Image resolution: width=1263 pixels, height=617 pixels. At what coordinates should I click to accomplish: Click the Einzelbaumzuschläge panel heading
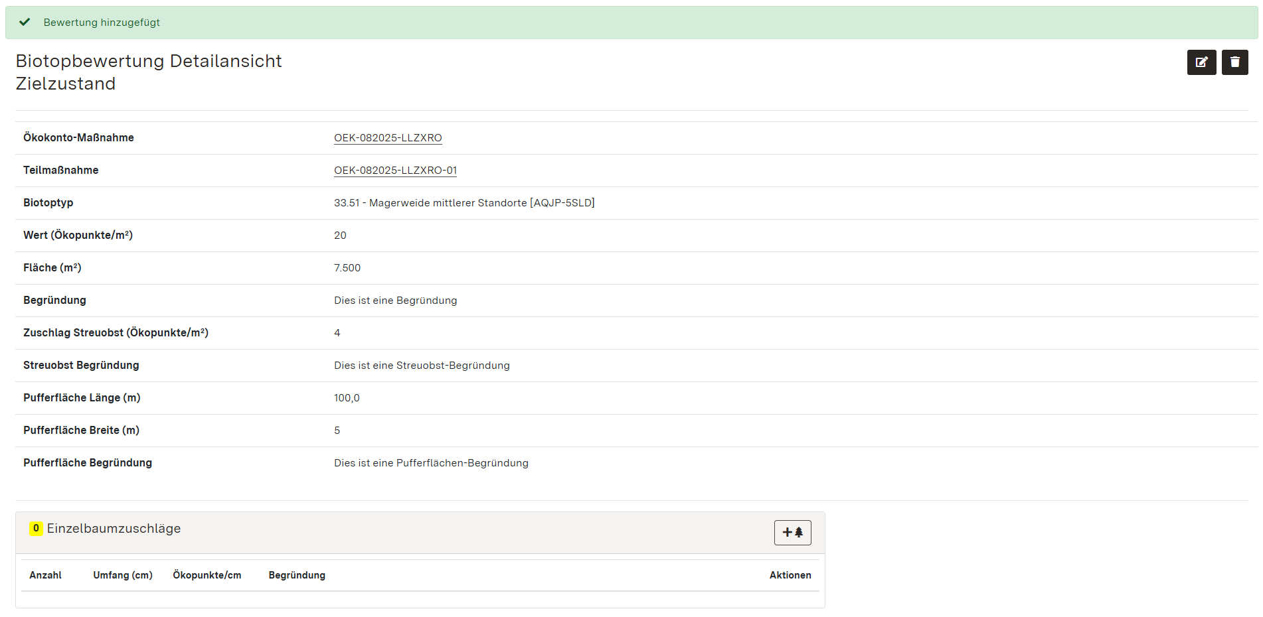point(114,529)
